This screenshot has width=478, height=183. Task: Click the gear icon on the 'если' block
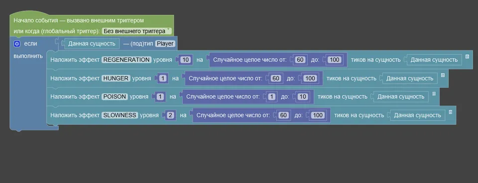(x=17, y=44)
